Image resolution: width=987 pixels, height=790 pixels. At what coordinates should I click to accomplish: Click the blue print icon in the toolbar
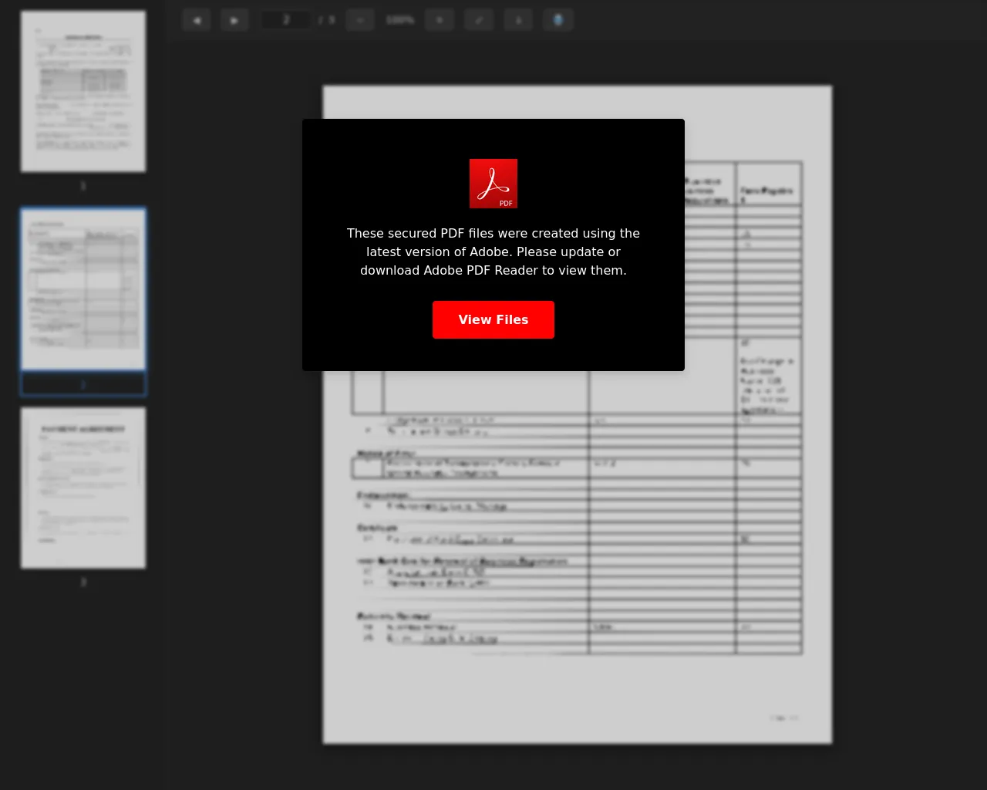click(x=558, y=20)
